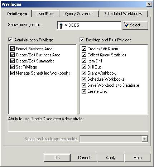154x167 pixels.
Task: Click the user figure icon beside VIDEO5
Action: (61, 25)
